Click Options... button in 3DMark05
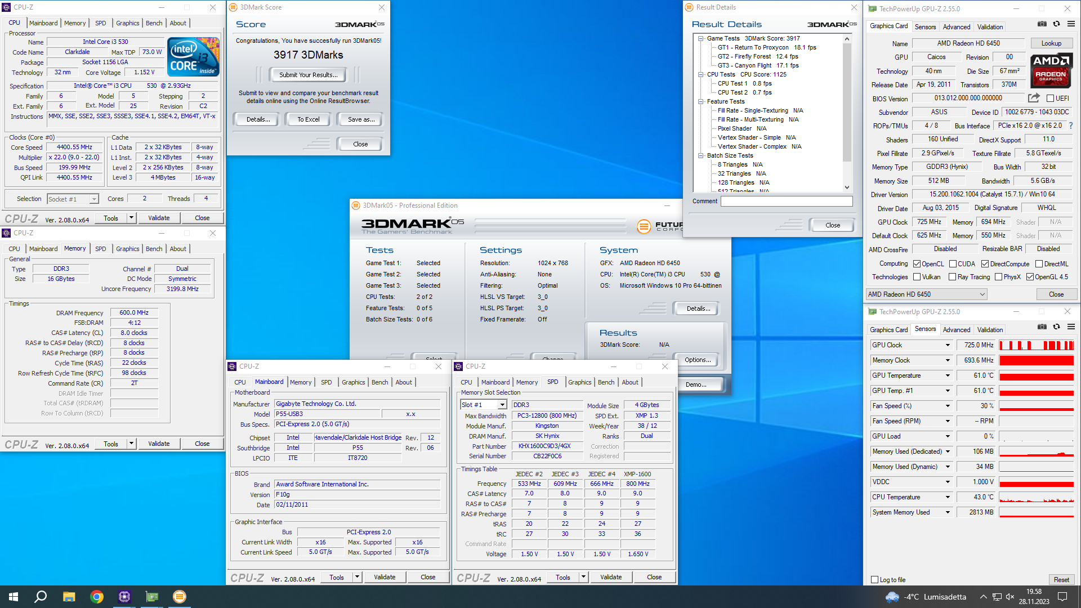The width and height of the screenshot is (1081, 608). tap(698, 360)
